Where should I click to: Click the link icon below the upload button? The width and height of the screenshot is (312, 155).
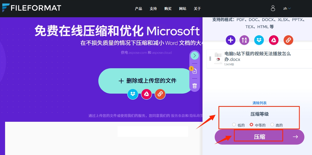(160, 94)
